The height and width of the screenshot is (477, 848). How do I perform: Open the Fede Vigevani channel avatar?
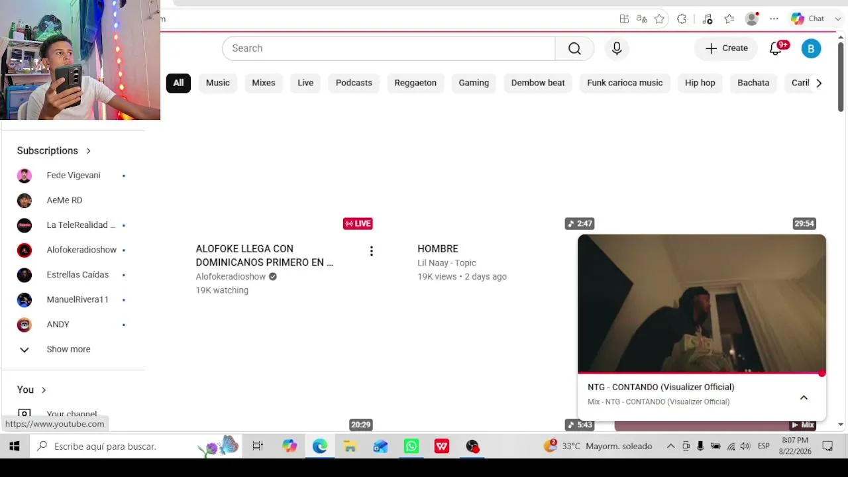pyautogui.click(x=25, y=176)
